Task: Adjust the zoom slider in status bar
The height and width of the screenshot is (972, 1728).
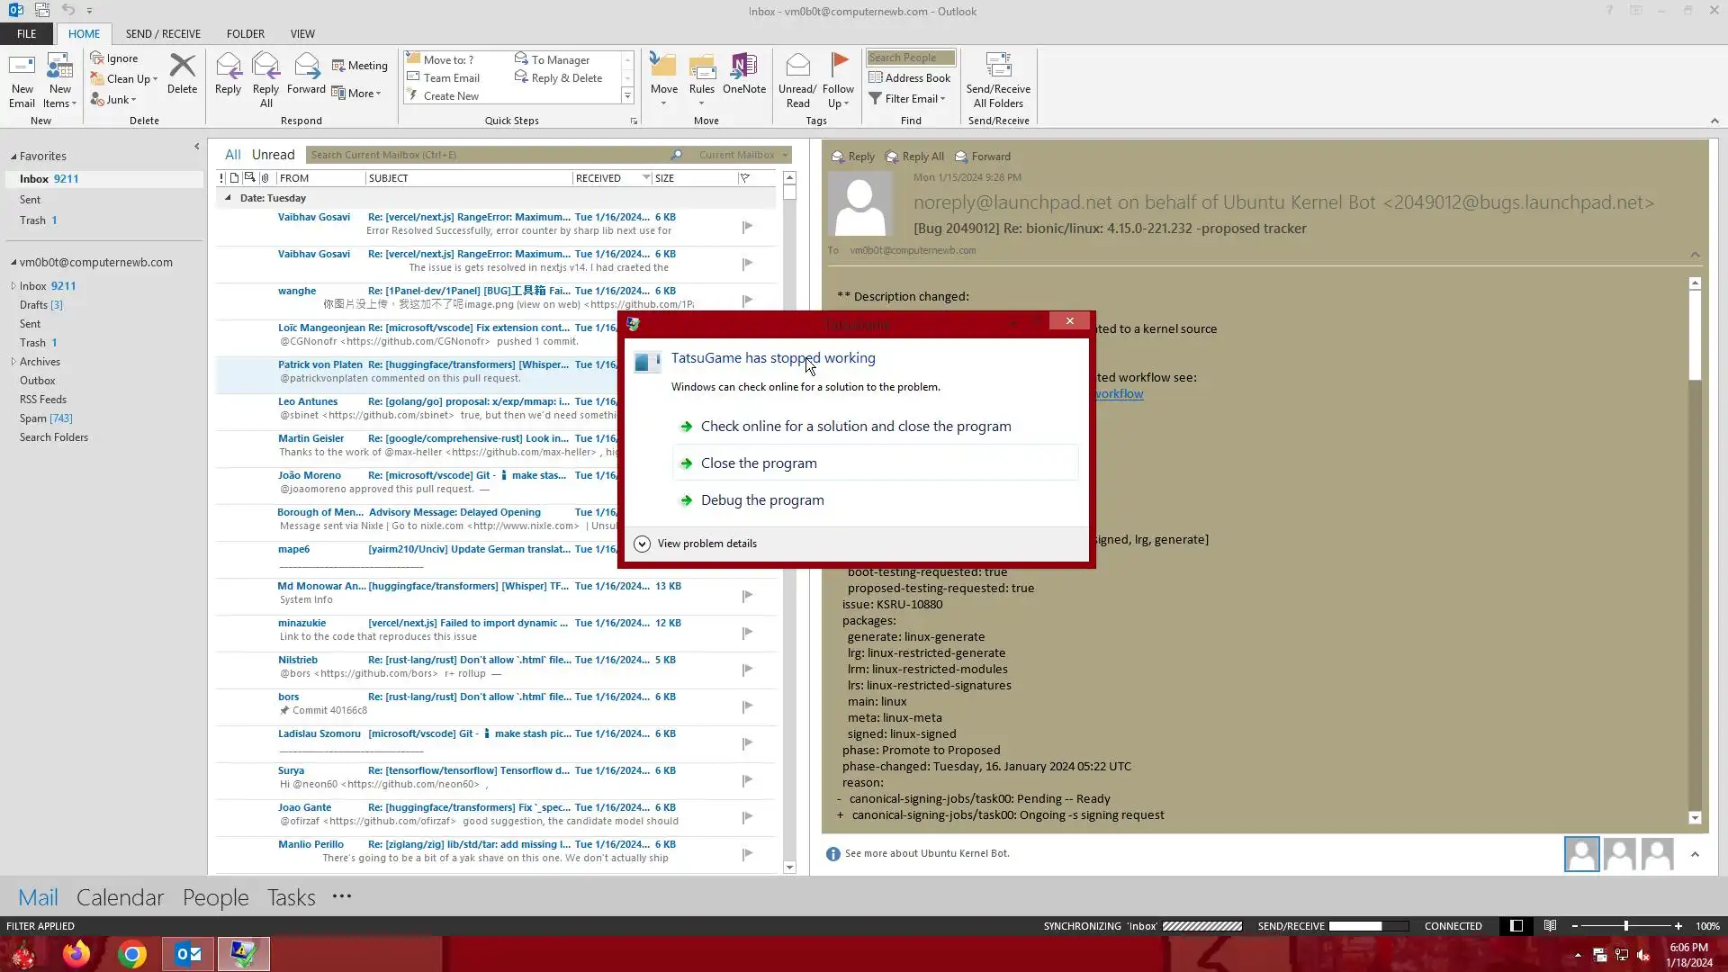Action: (x=1625, y=926)
